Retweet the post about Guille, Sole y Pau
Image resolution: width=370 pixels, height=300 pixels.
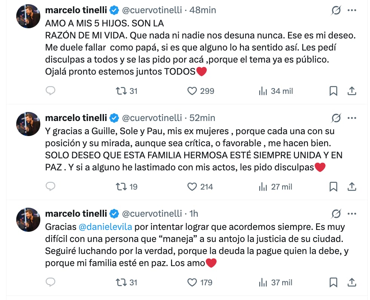pos(122,187)
